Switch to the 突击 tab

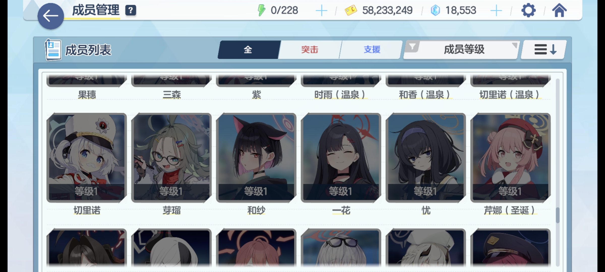tap(310, 50)
